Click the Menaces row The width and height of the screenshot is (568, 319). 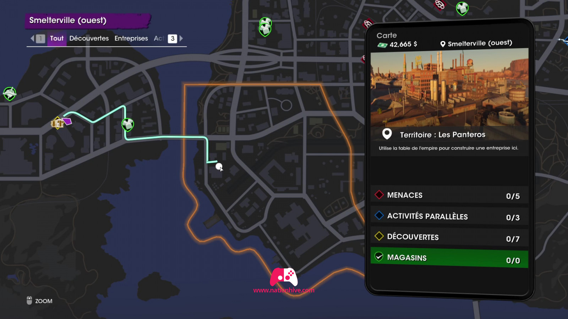(449, 195)
